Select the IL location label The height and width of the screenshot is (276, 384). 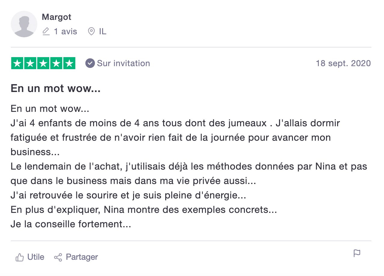click(x=103, y=32)
